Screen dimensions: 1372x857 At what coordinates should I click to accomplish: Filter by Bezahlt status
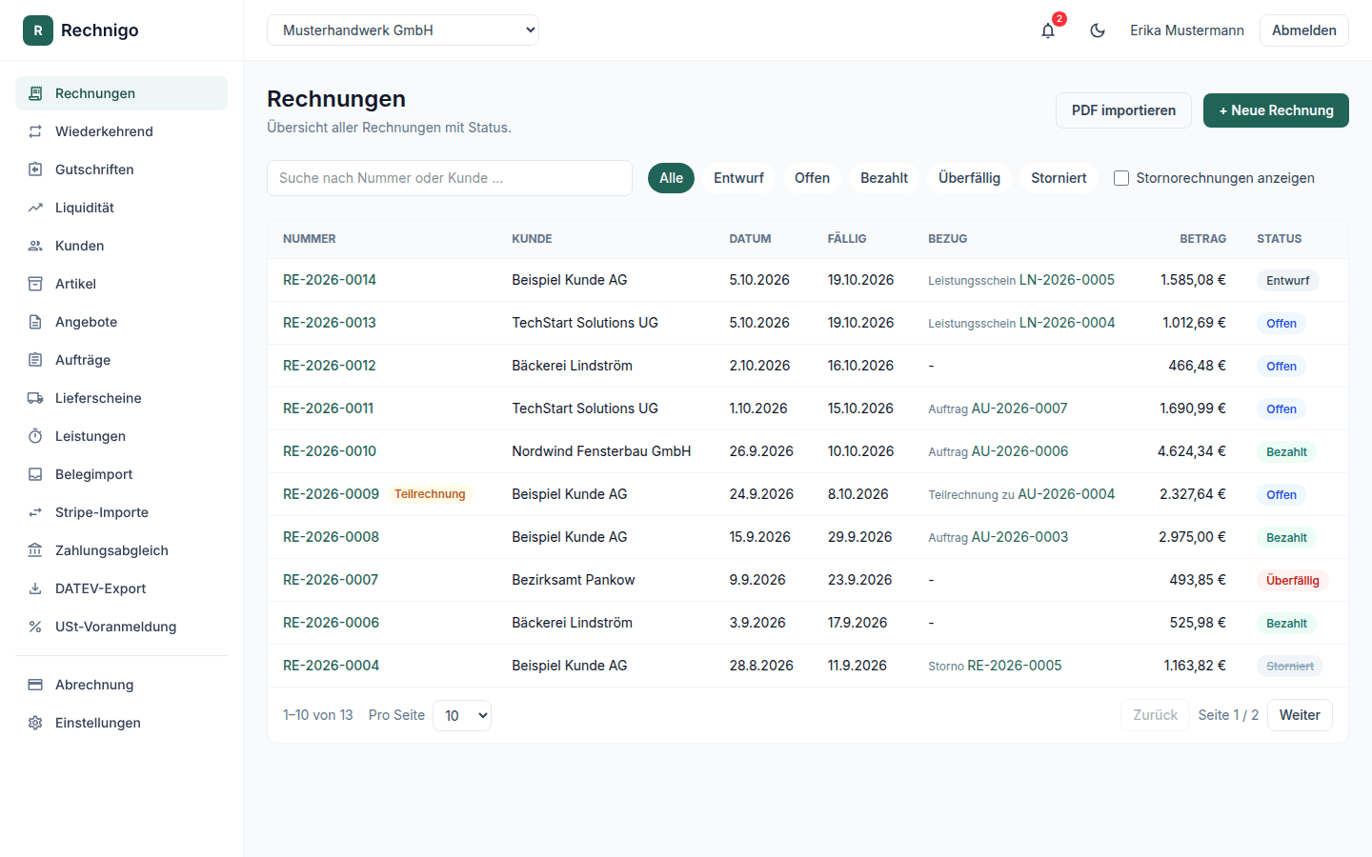tap(884, 178)
